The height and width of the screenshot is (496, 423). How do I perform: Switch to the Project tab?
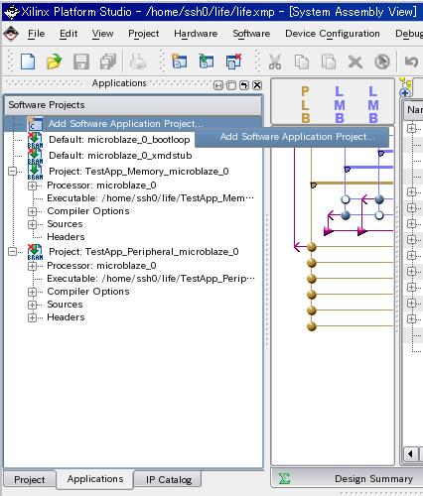click(x=29, y=479)
